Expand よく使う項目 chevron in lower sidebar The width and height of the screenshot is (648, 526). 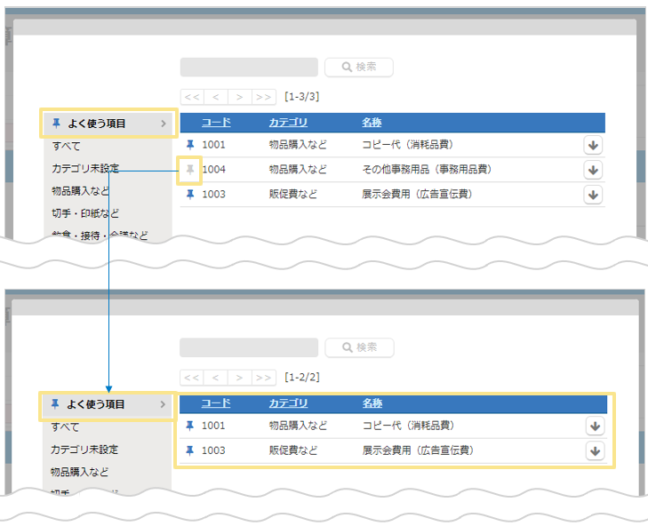[164, 404]
